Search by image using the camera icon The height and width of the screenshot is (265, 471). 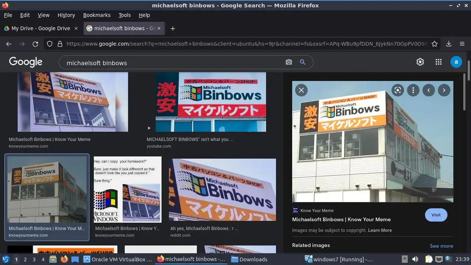pyautogui.click(x=289, y=62)
